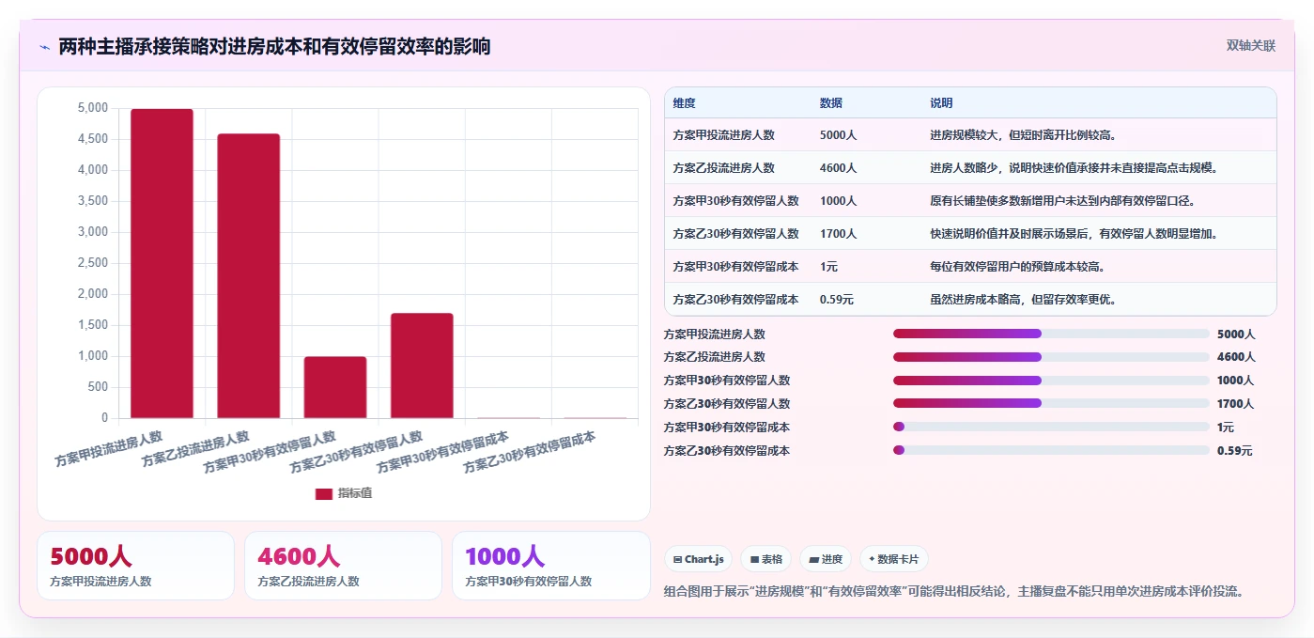Click table cell 方案甲投流进房人数

coord(724,135)
